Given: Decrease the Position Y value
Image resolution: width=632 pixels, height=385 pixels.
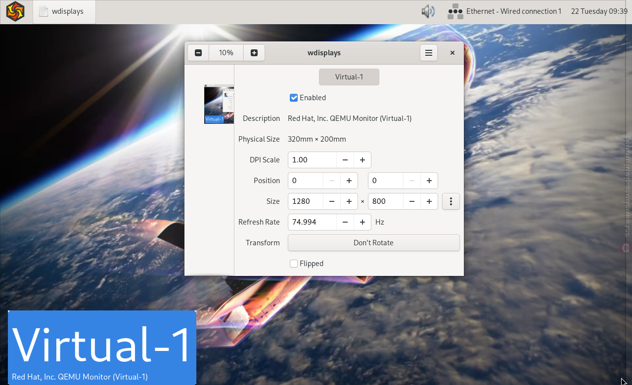Looking at the screenshot, I should [412, 181].
